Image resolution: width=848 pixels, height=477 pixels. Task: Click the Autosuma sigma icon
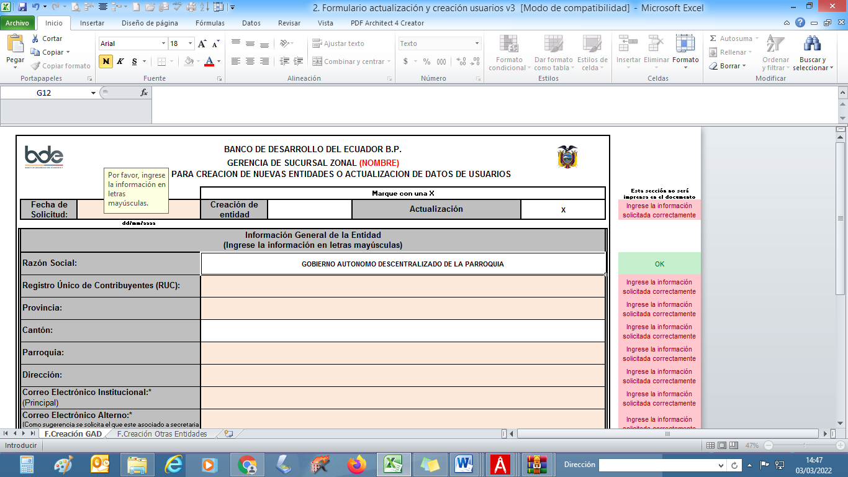tap(713, 39)
